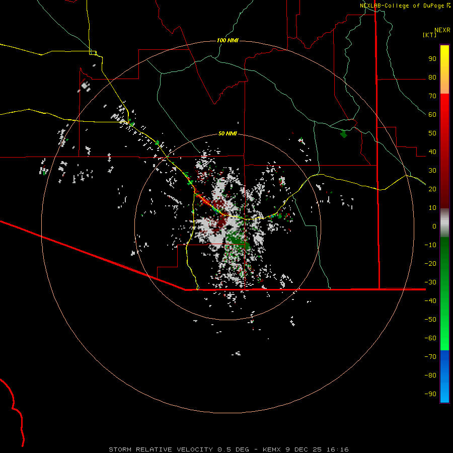Screen dimensions: 453x453
Task: Click the KT units label above color scale
Action: click(x=430, y=35)
